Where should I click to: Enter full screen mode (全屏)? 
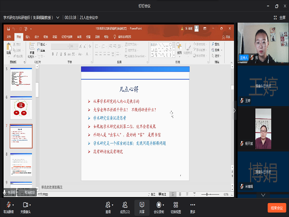pos(280,17)
